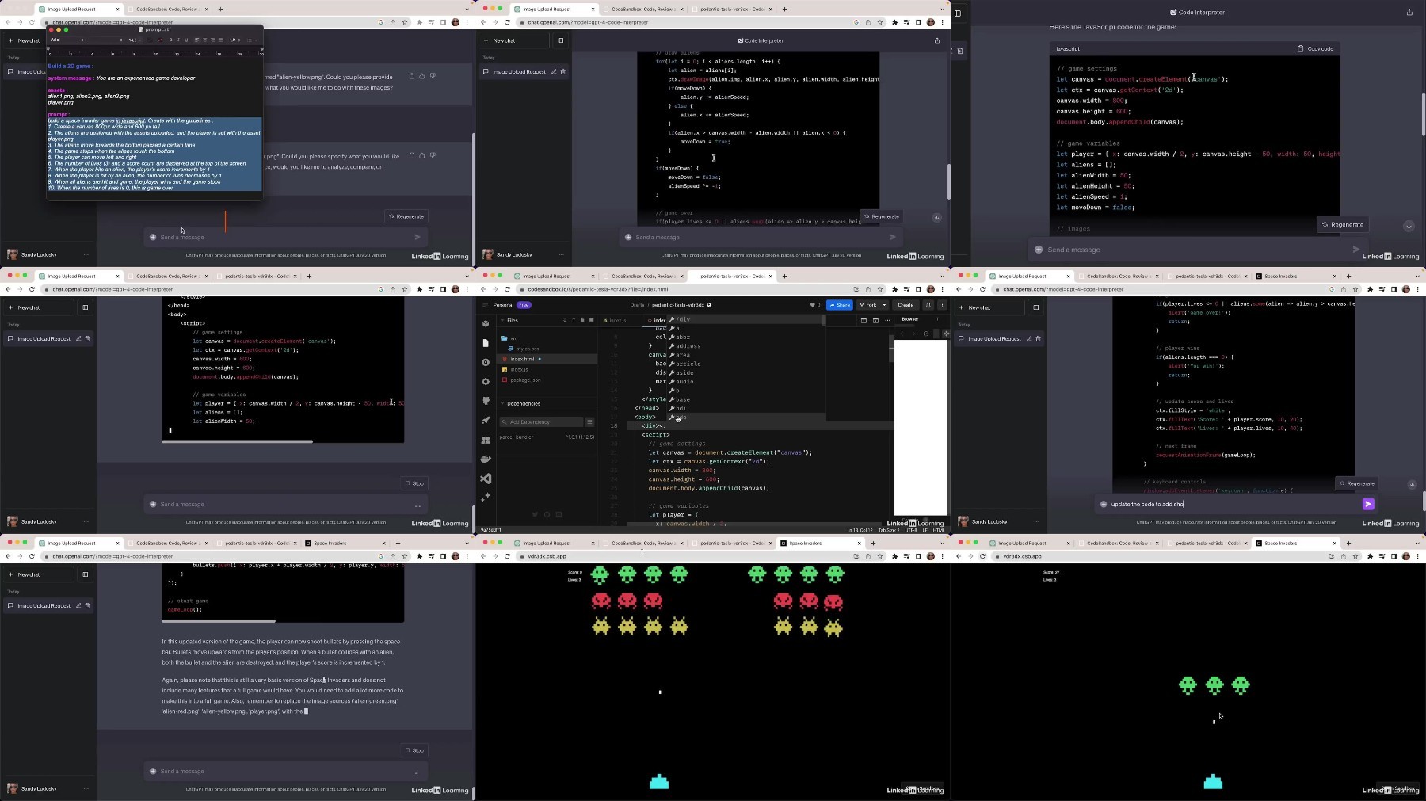Image resolution: width=1426 pixels, height=801 pixels.
Task: Open Sandbox info cube icon in CodeSandbox sidebar
Action: (486, 323)
